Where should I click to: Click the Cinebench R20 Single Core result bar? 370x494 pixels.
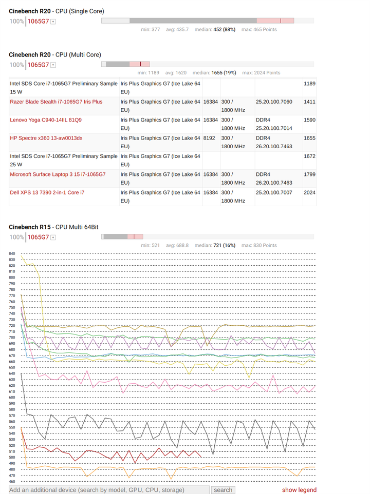click(x=208, y=21)
